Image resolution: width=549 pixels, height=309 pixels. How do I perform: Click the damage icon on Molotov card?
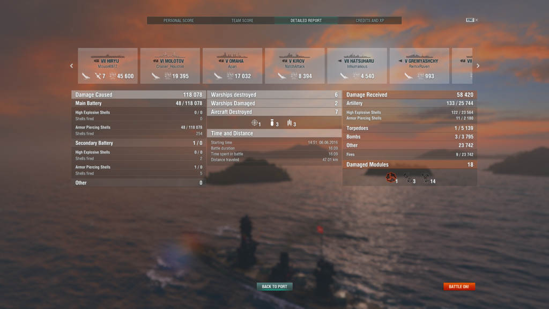[168, 76]
